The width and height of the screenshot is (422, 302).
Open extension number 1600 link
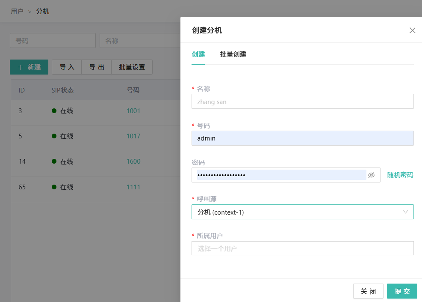tap(133, 161)
